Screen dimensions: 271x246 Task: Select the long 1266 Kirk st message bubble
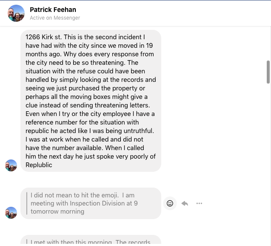[91, 101]
